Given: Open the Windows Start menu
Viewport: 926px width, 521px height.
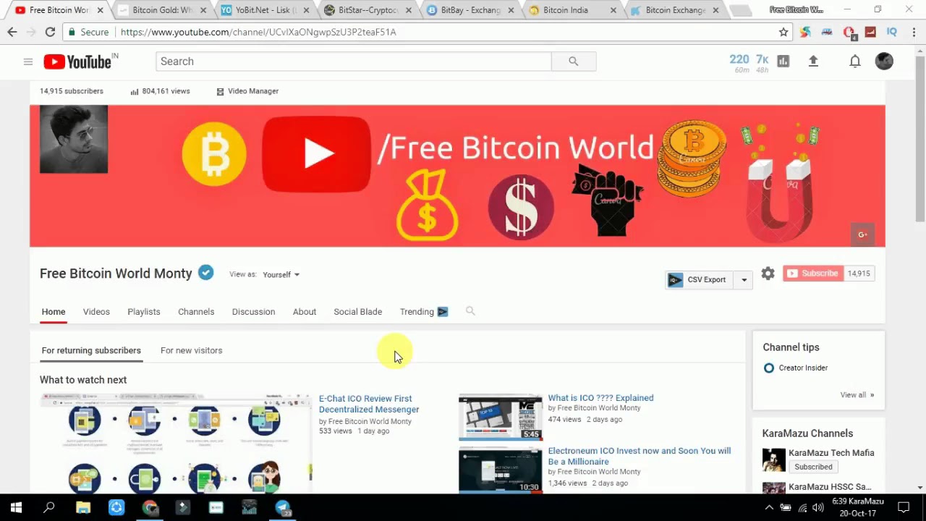Looking at the screenshot, I should [x=16, y=507].
